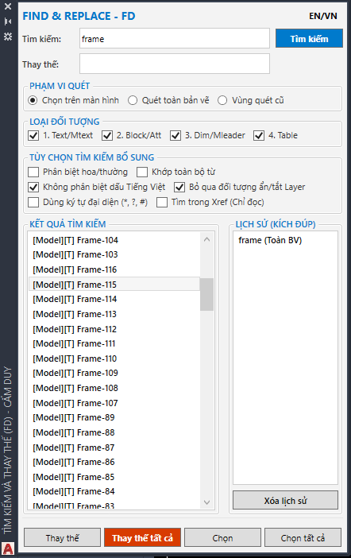351x558 pixels.
Task: Open the palette properties gear icon
Action: (8, 37)
